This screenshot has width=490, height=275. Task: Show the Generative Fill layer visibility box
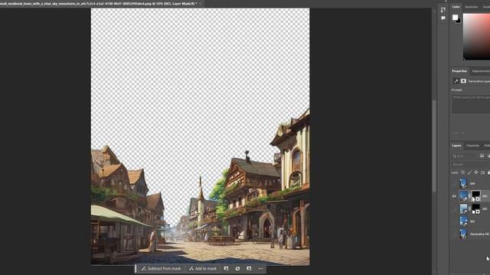tap(454, 234)
